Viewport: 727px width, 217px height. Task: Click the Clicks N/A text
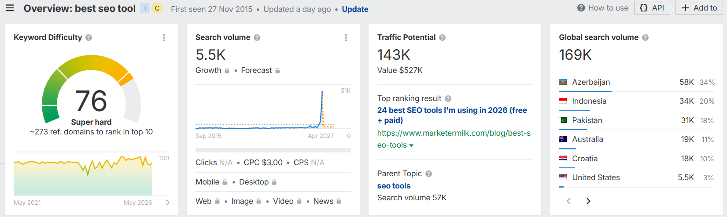[214, 163]
